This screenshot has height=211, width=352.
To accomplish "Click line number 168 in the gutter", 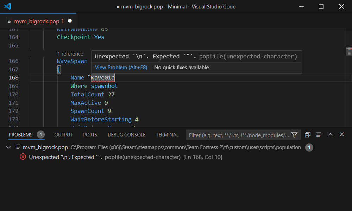I will (13, 78).
